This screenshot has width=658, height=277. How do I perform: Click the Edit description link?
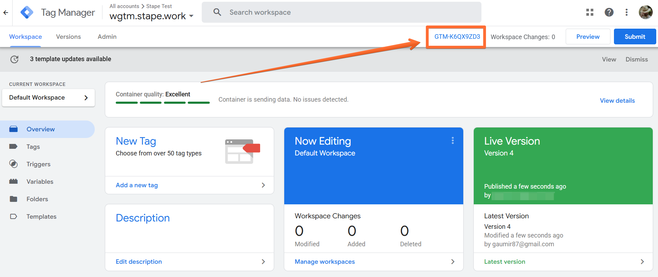click(139, 262)
